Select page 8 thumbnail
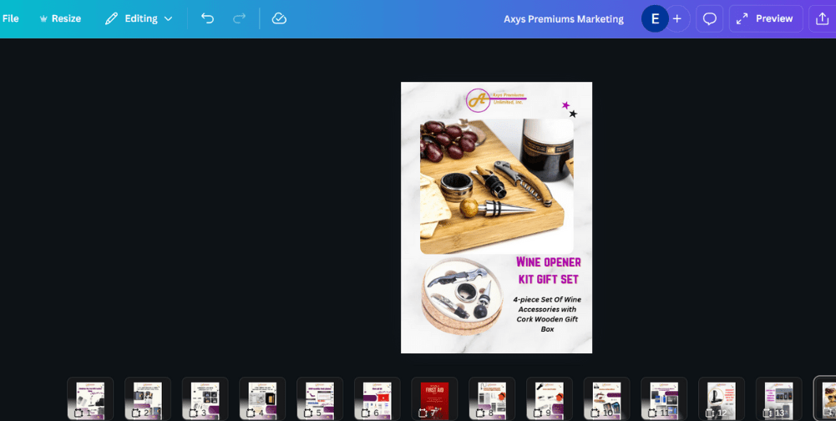 tap(492, 399)
